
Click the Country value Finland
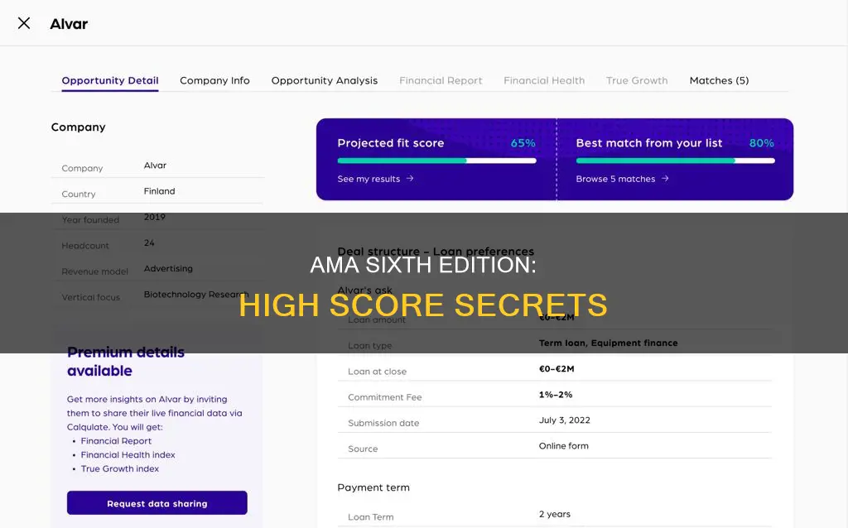point(159,190)
